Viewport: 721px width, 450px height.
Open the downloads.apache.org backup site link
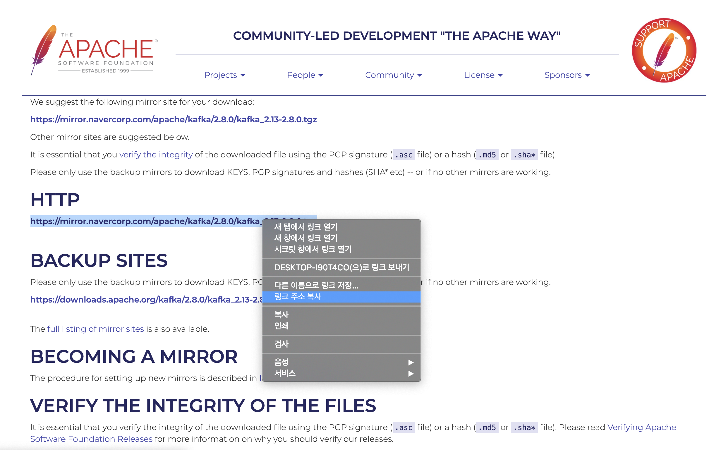pyautogui.click(x=146, y=300)
